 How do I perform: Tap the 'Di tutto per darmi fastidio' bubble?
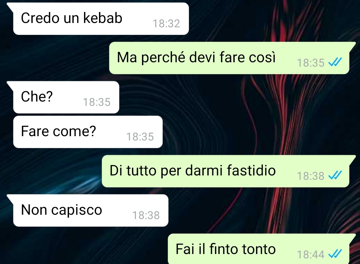click(225, 171)
